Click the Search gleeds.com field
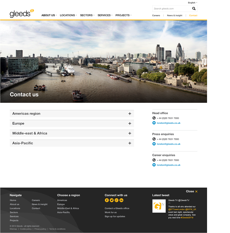The width and height of the screenshot is (230, 233). coord(172,8)
